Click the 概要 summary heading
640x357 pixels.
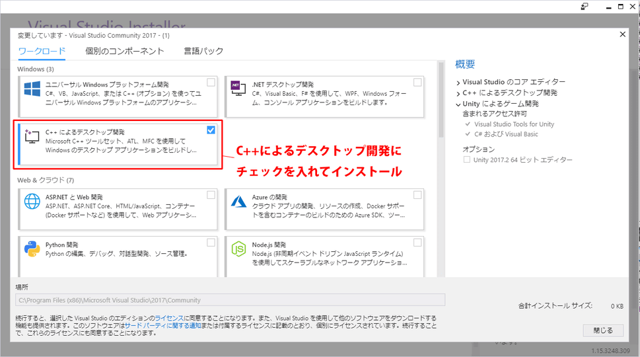tap(465, 64)
